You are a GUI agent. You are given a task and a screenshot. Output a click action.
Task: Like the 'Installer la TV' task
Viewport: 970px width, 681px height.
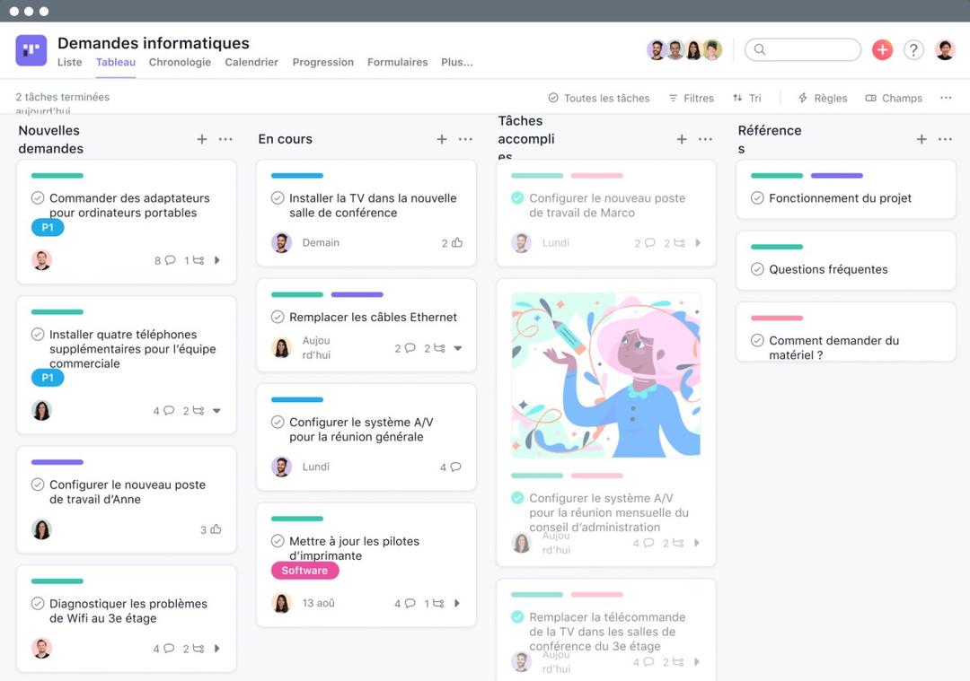458,242
